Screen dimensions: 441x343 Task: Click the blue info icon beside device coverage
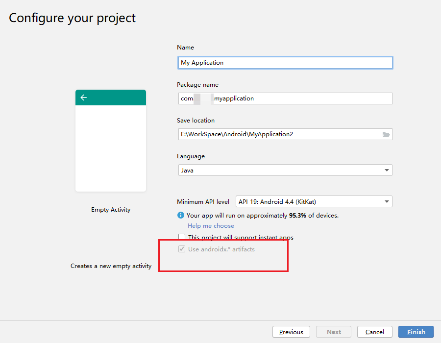[181, 215]
